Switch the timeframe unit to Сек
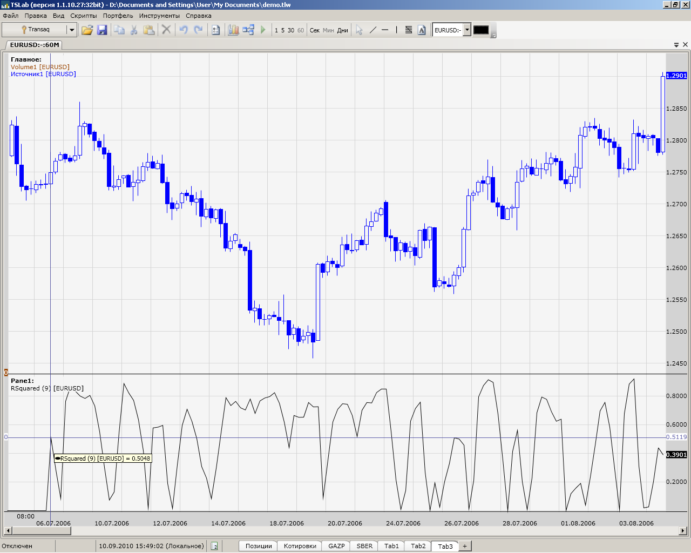 (315, 30)
